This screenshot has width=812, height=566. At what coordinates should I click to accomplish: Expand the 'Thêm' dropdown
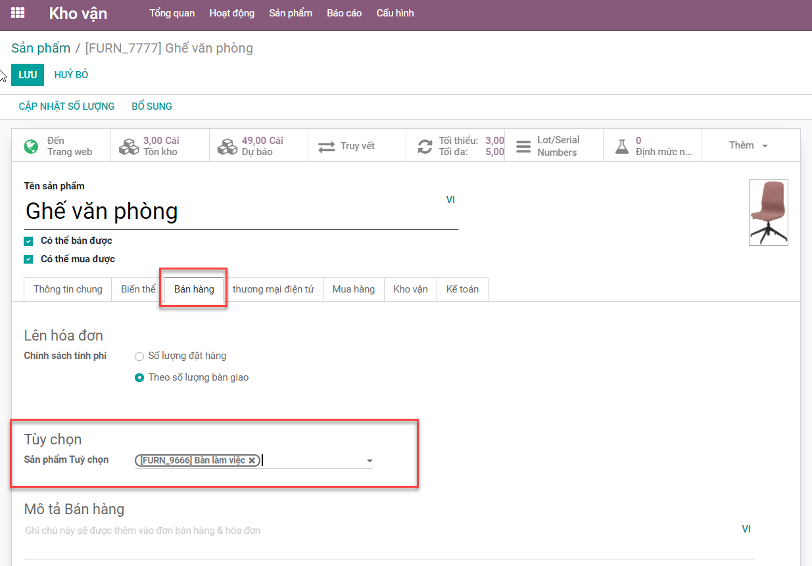[x=748, y=145]
